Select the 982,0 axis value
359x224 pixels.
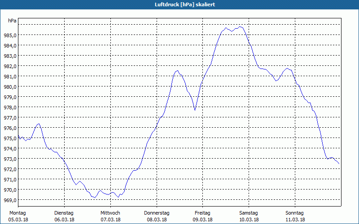click(10, 66)
